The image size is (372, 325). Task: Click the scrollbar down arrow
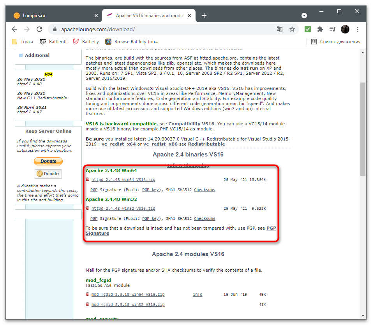coord(363,316)
